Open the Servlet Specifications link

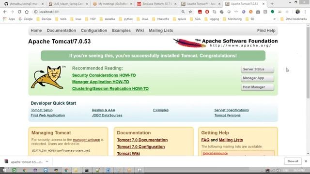click(232, 110)
